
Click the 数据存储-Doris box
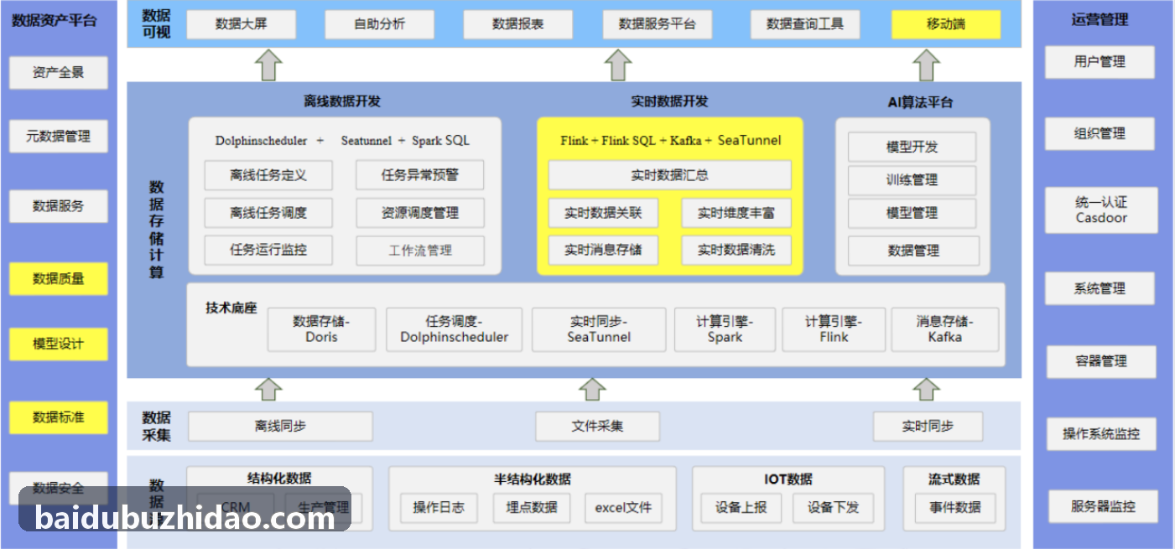coord(321,329)
